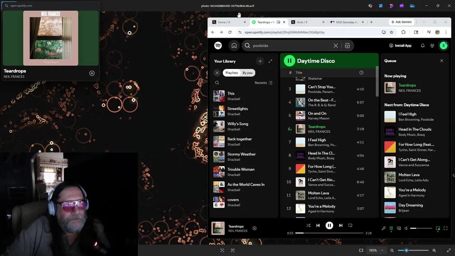Pause playback in bottom player

coord(329,225)
